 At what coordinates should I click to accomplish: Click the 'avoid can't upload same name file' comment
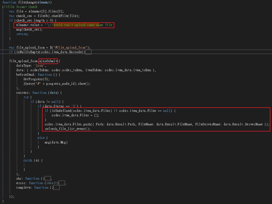[x=83, y=25]
